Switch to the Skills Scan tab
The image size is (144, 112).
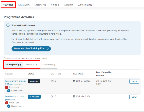(x=24, y=5)
